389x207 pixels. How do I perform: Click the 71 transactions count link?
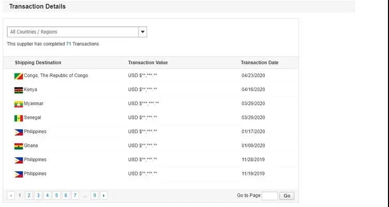(68, 44)
